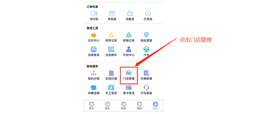Image resolution: width=254 pixels, height=114 pixels.
Task: Open 代驾 steering wheel icon
Action: [x=146, y=49]
